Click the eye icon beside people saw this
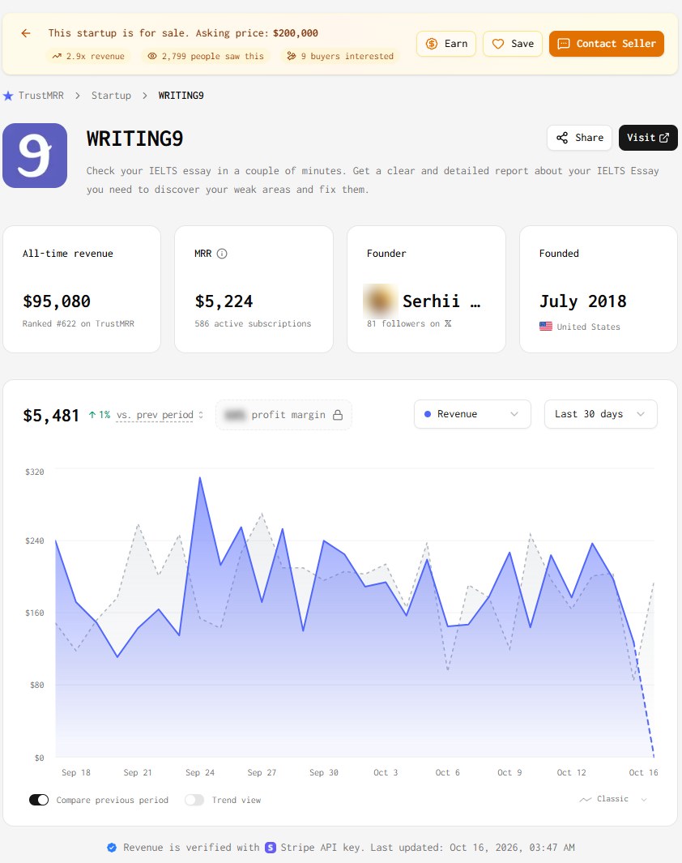Viewport: 682px width, 863px height. click(152, 56)
